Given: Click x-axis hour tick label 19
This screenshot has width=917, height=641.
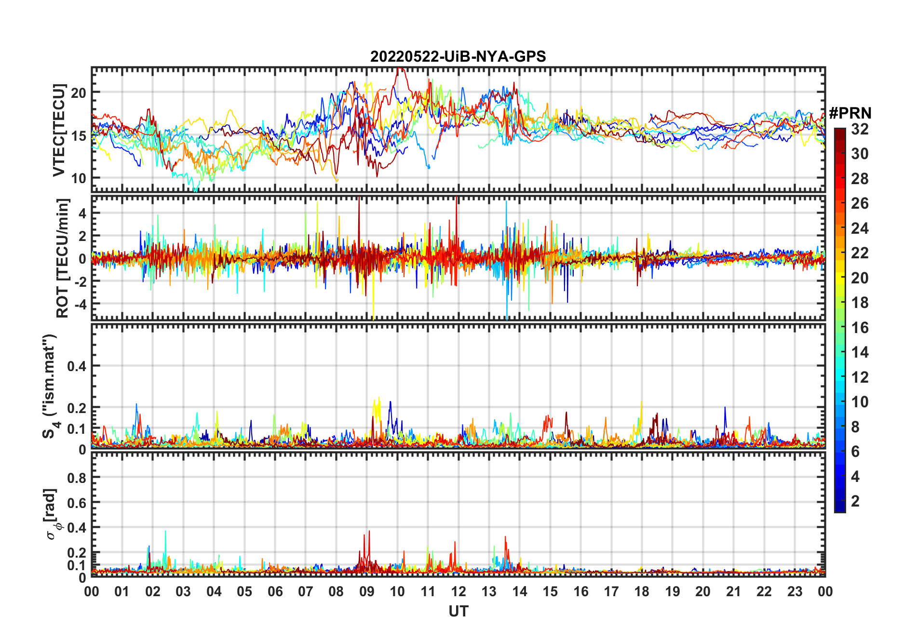Looking at the screenshot, I should click(x=673, y=591).
